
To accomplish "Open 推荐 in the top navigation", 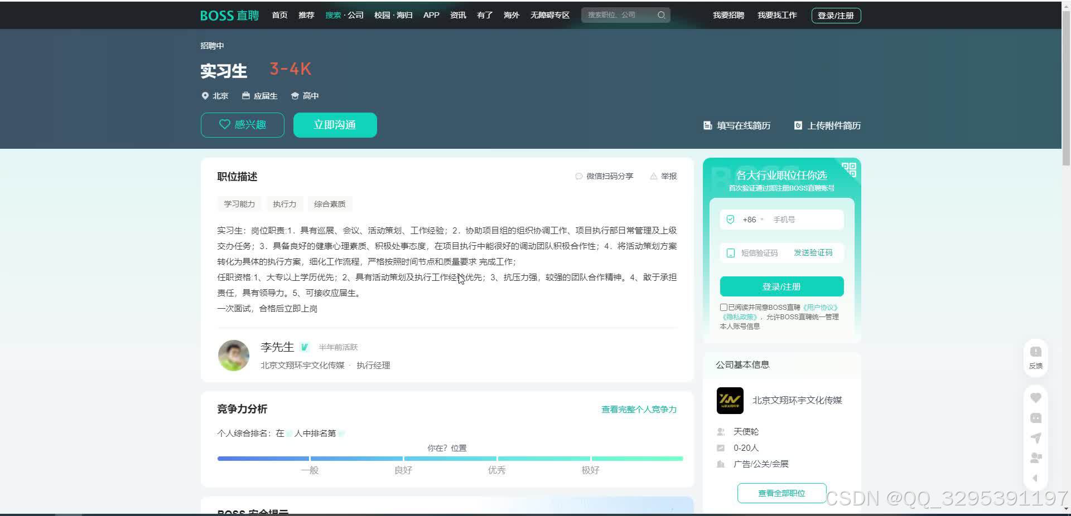I will tap(306, 15).
